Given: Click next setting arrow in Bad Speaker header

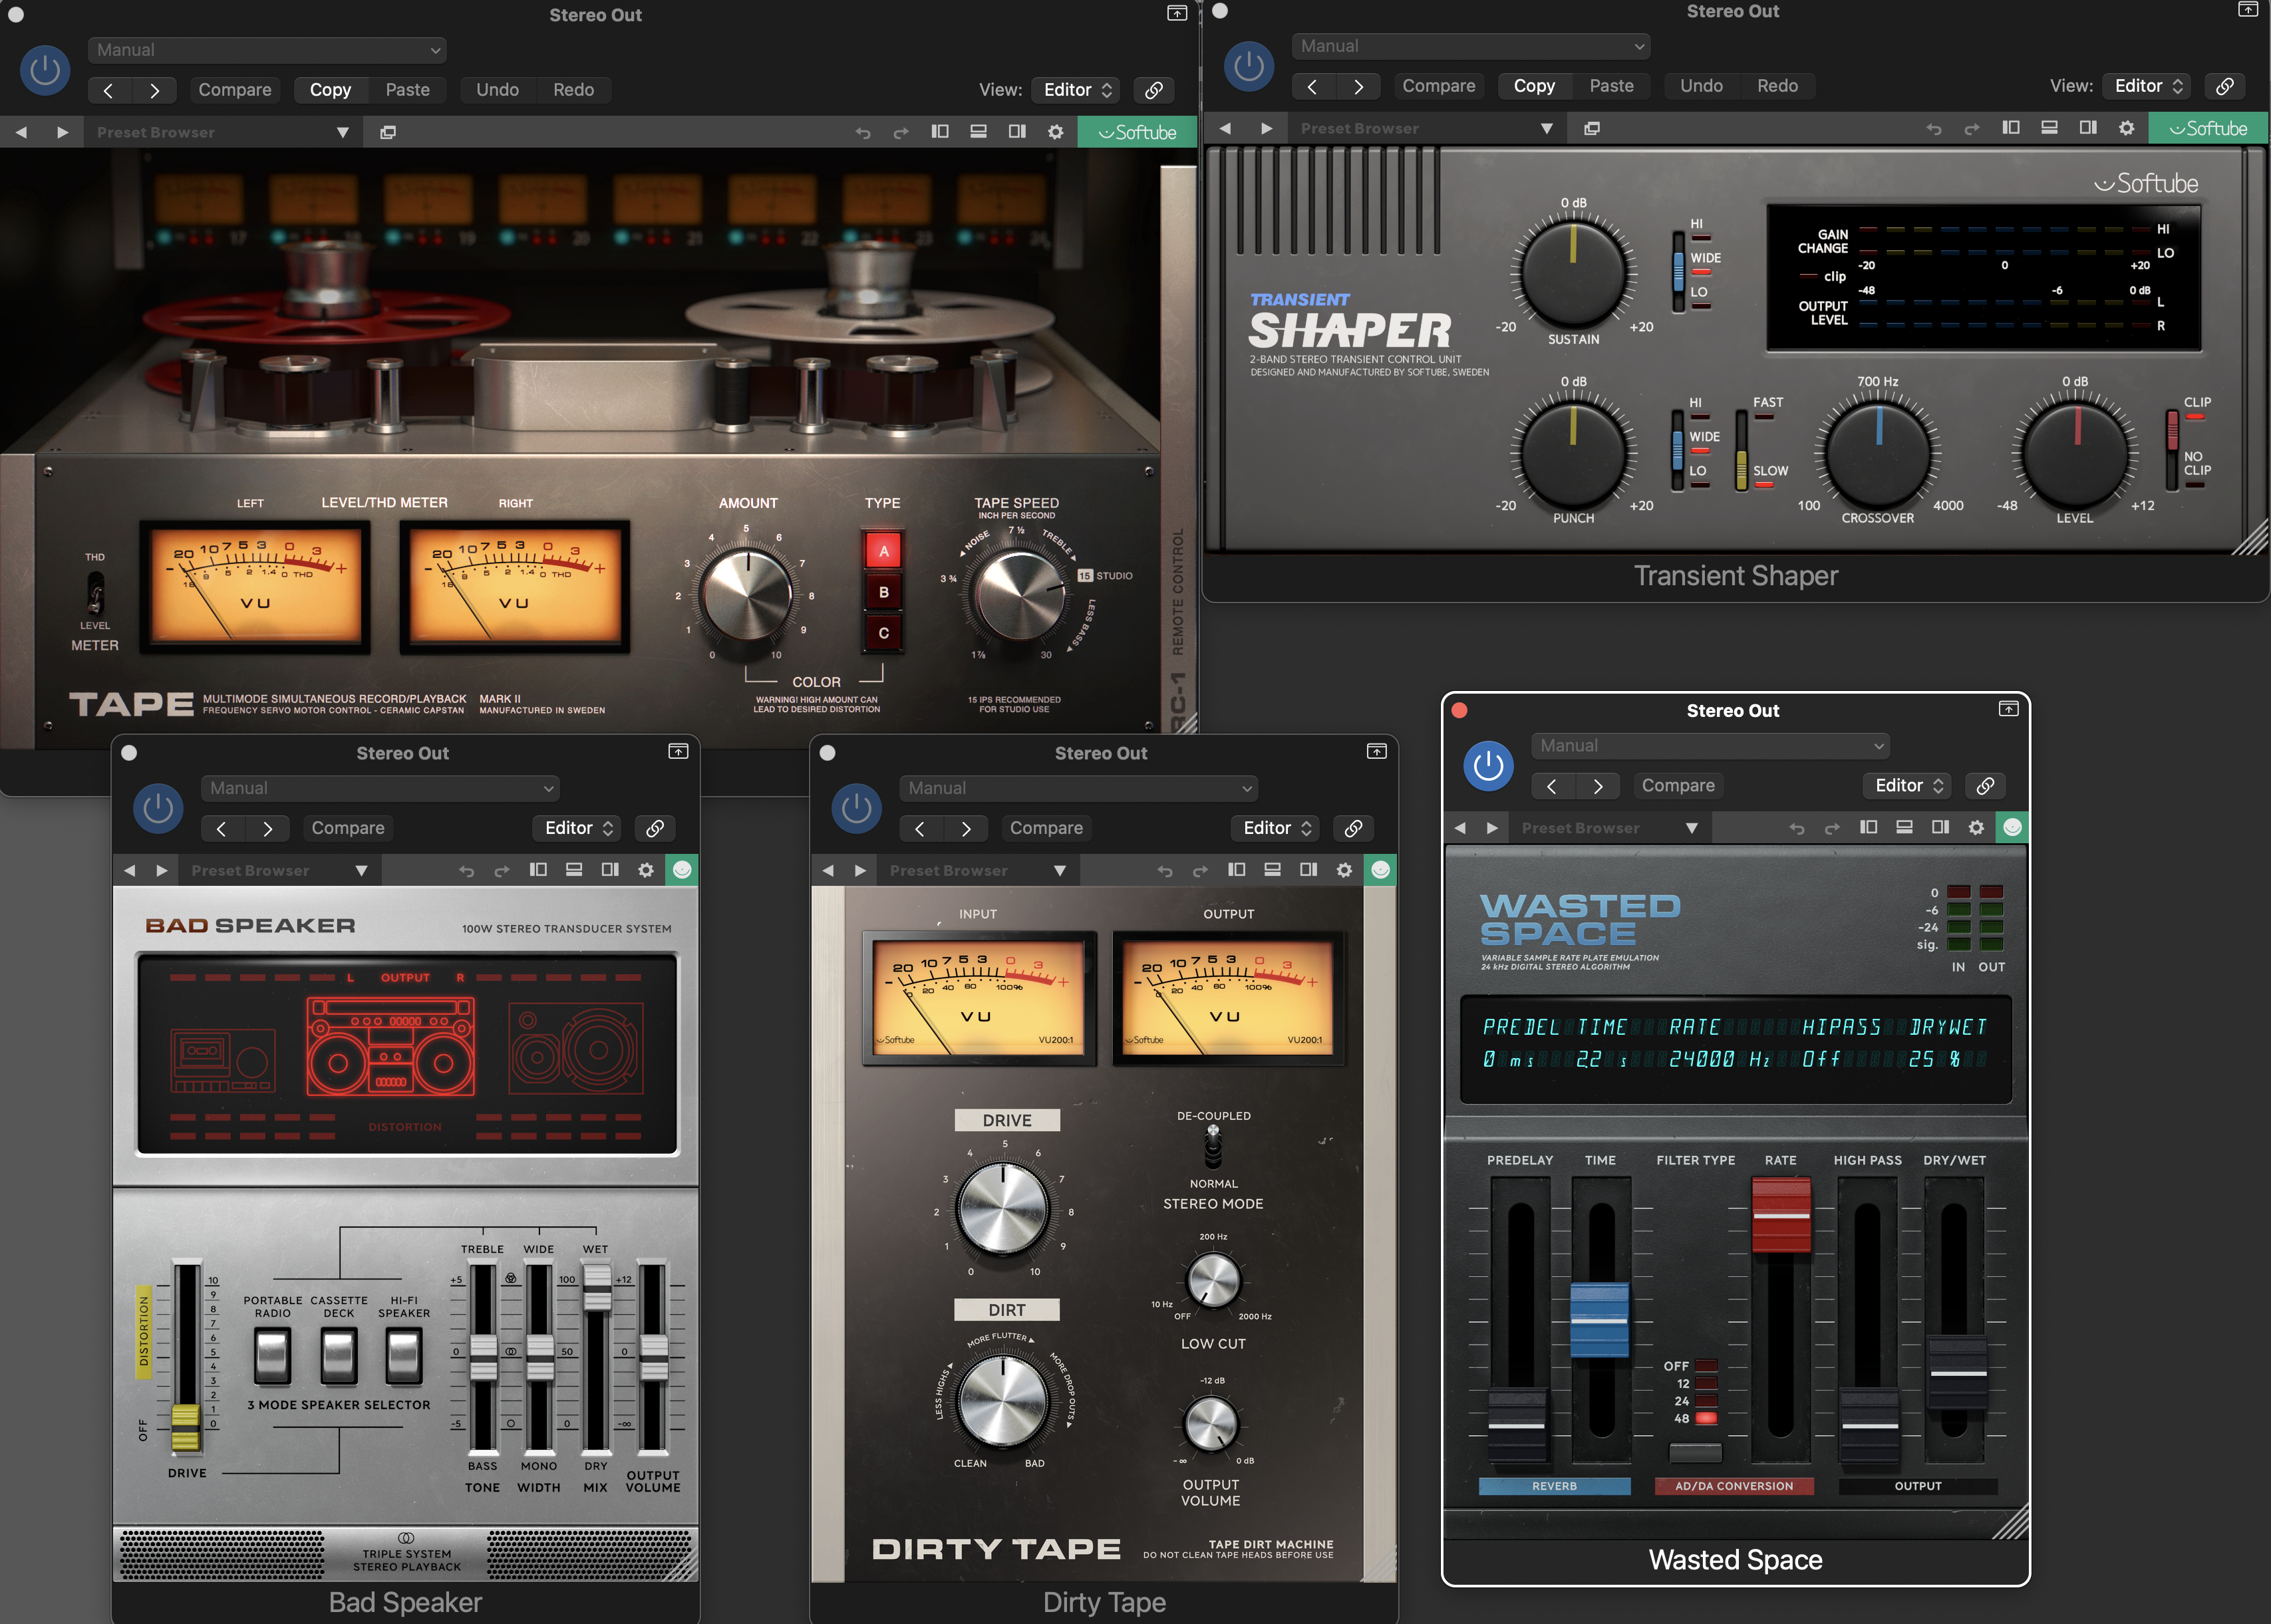Looking at the screenshot, I should click(x=267, y=828).
